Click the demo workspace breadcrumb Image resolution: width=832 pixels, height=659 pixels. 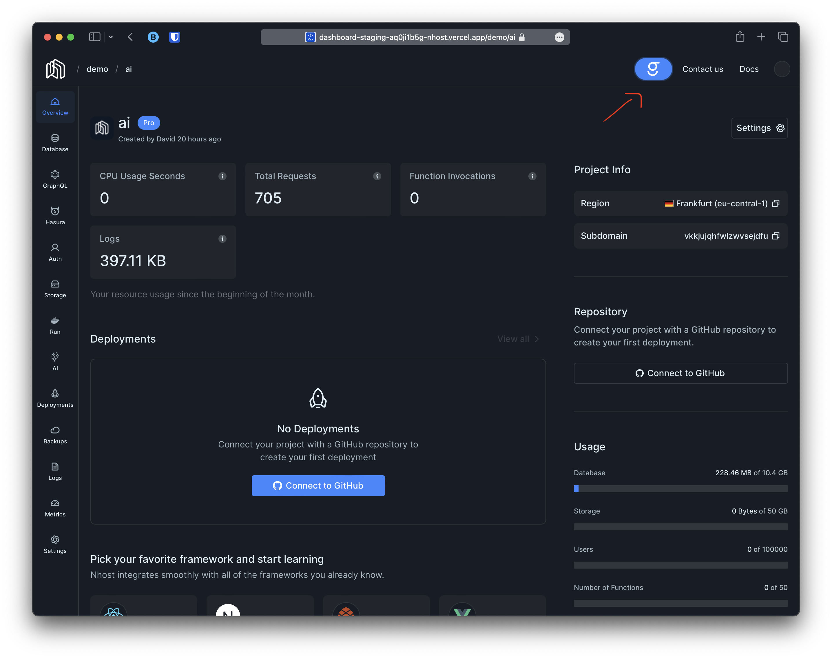(97, 69)
